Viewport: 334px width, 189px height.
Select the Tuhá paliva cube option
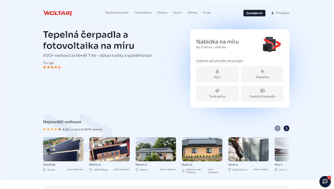click(217, 94)
